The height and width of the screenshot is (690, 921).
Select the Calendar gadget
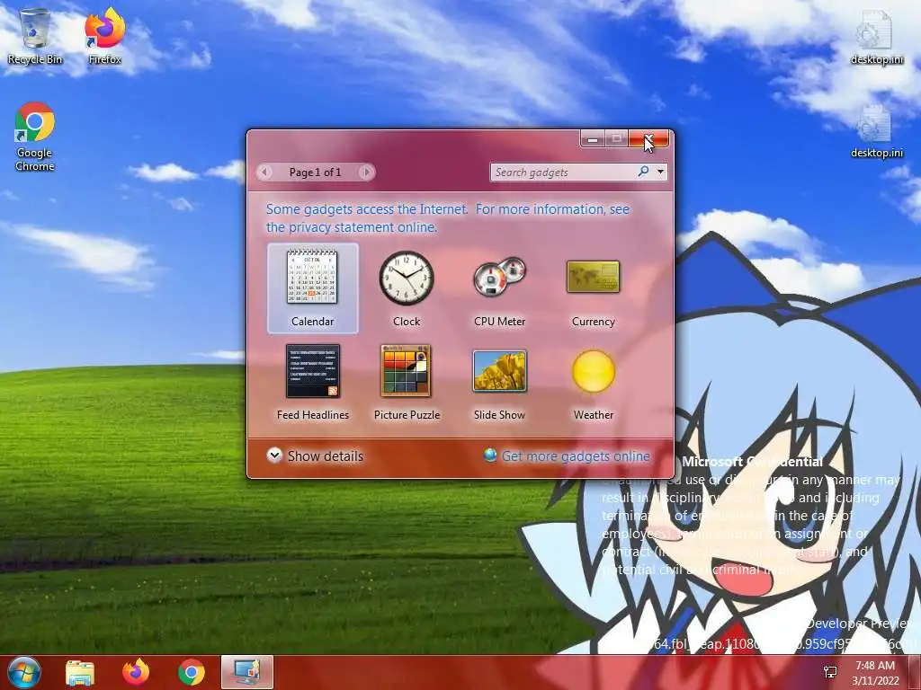(x=312, y=288)
